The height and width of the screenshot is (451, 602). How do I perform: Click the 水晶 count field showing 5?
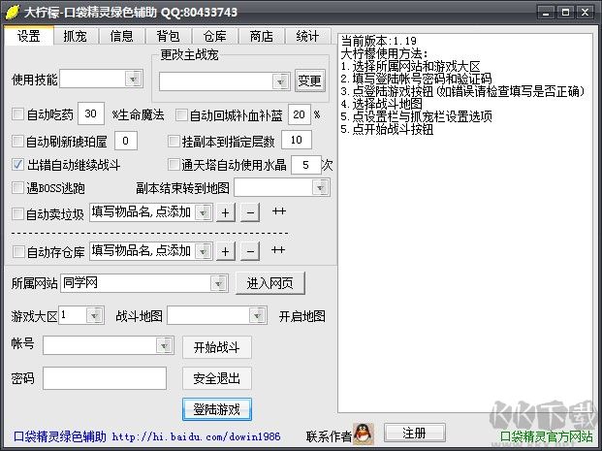pos(305,165)
